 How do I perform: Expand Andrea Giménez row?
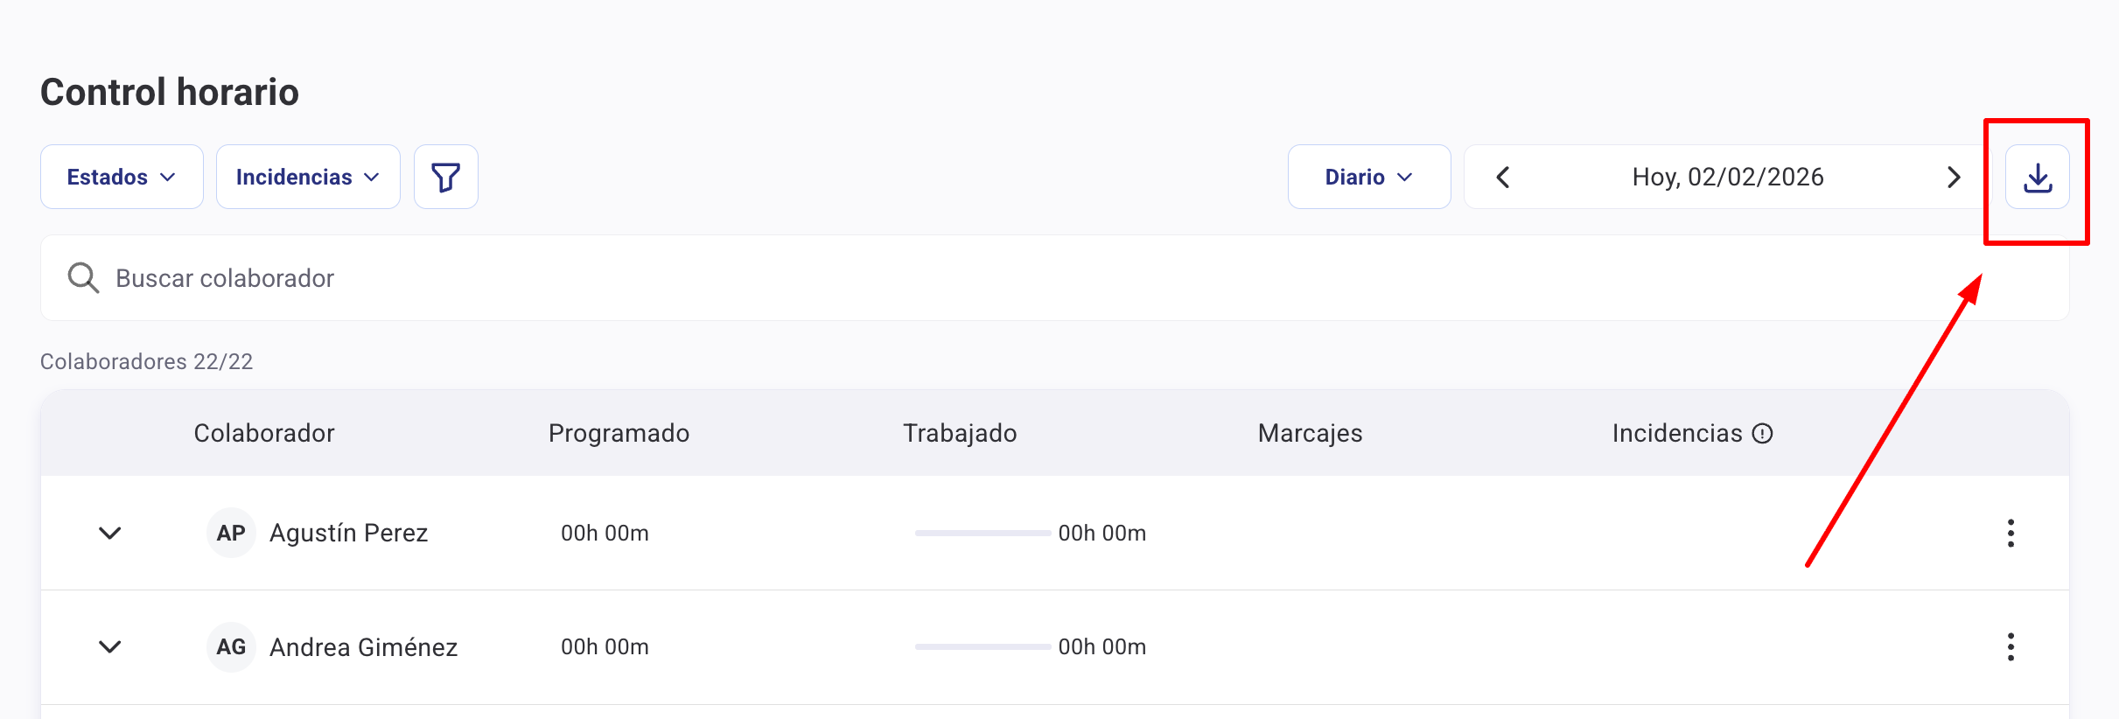click(109, 646)
